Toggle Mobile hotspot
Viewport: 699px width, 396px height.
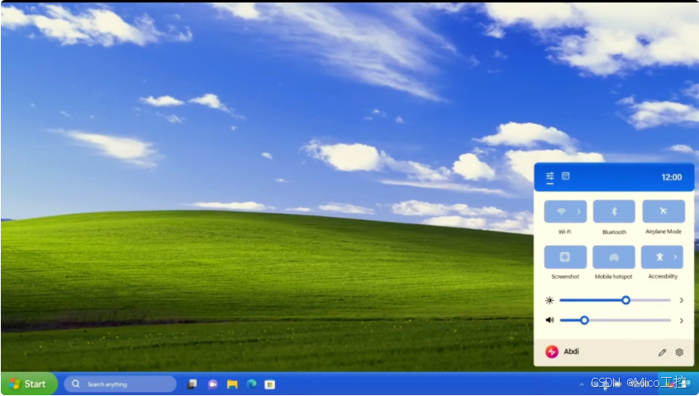pos(614,257)
